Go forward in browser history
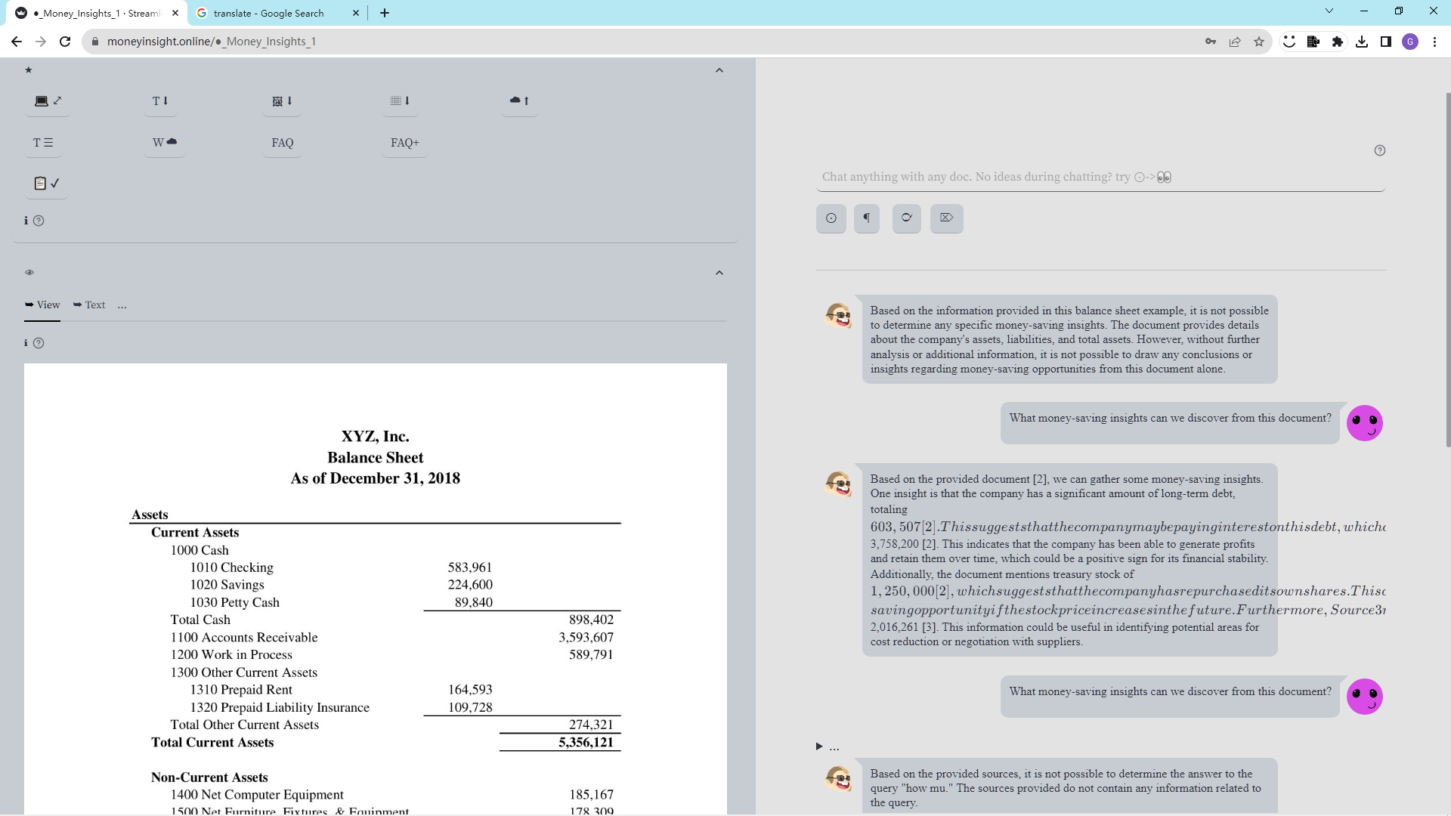The width and height of the screenshot is (1451, 816). click(41, 42)
